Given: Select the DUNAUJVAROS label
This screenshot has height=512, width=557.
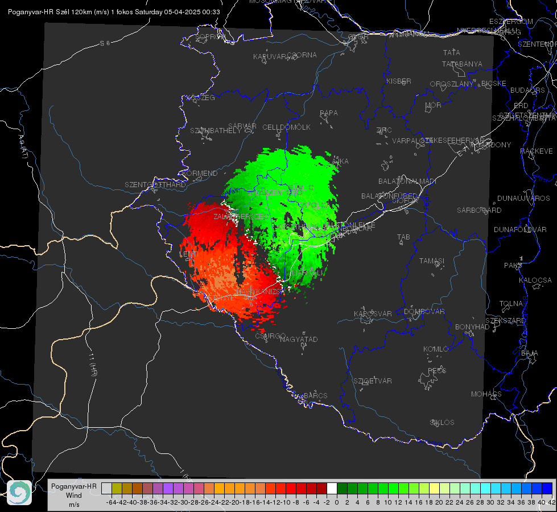Looking at the screenshot, I should tap(523, 199).
